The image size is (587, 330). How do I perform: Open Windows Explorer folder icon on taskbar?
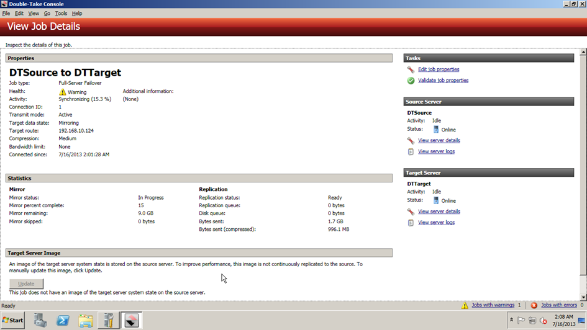point(86,321)
